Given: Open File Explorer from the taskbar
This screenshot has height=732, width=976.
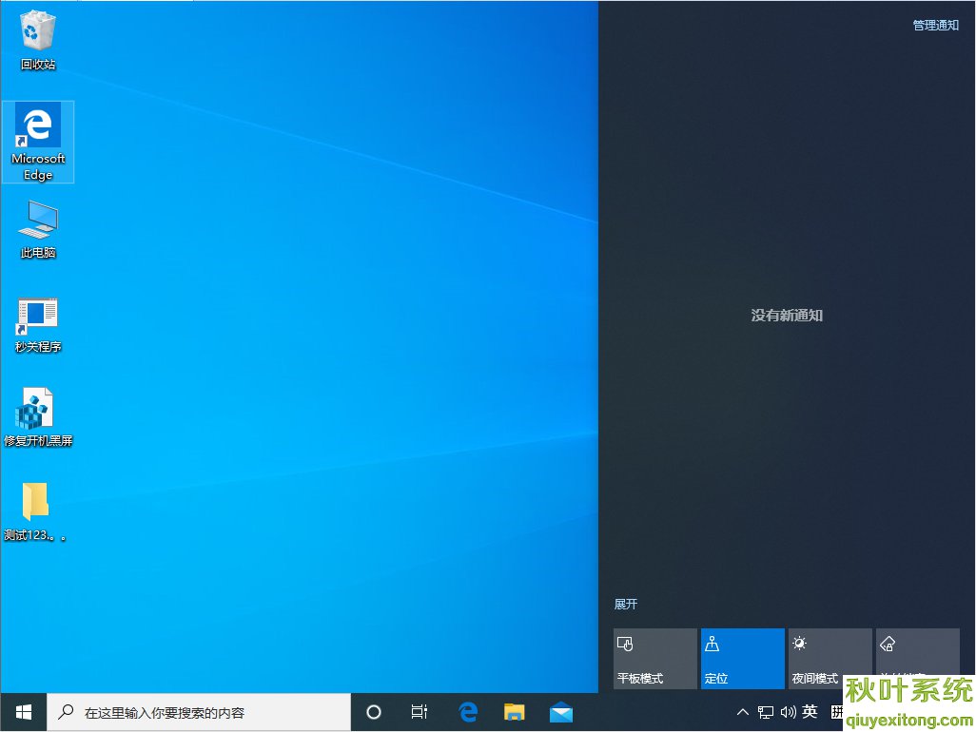Looking at the screenshot, I should point(514,712).
